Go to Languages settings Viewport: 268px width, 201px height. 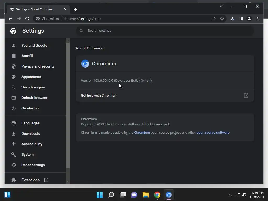(35, 123)
